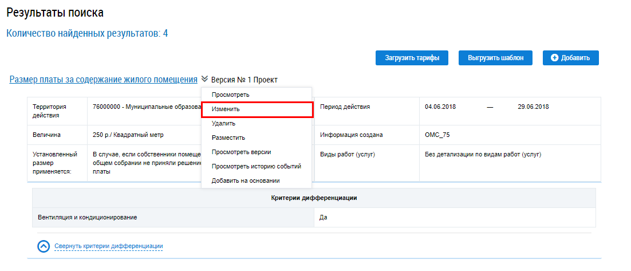Click the Версия № 1 Проект label
The height and width of the screenshot is (271, 631).
point(244,80)
